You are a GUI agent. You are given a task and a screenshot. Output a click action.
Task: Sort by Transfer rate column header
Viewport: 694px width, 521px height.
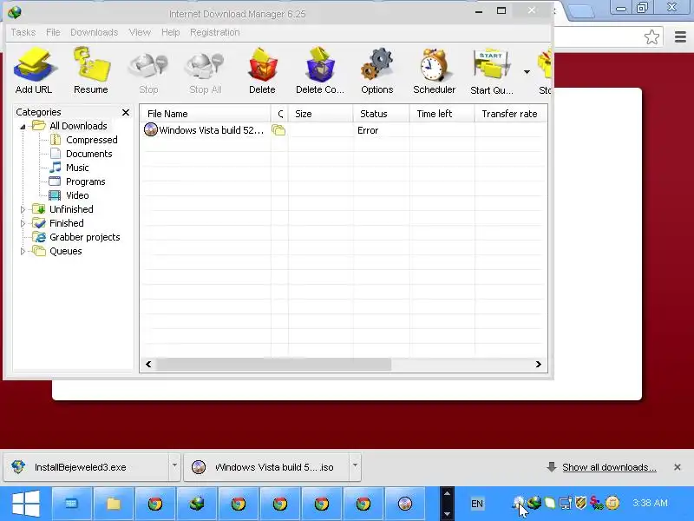[511, 114]
